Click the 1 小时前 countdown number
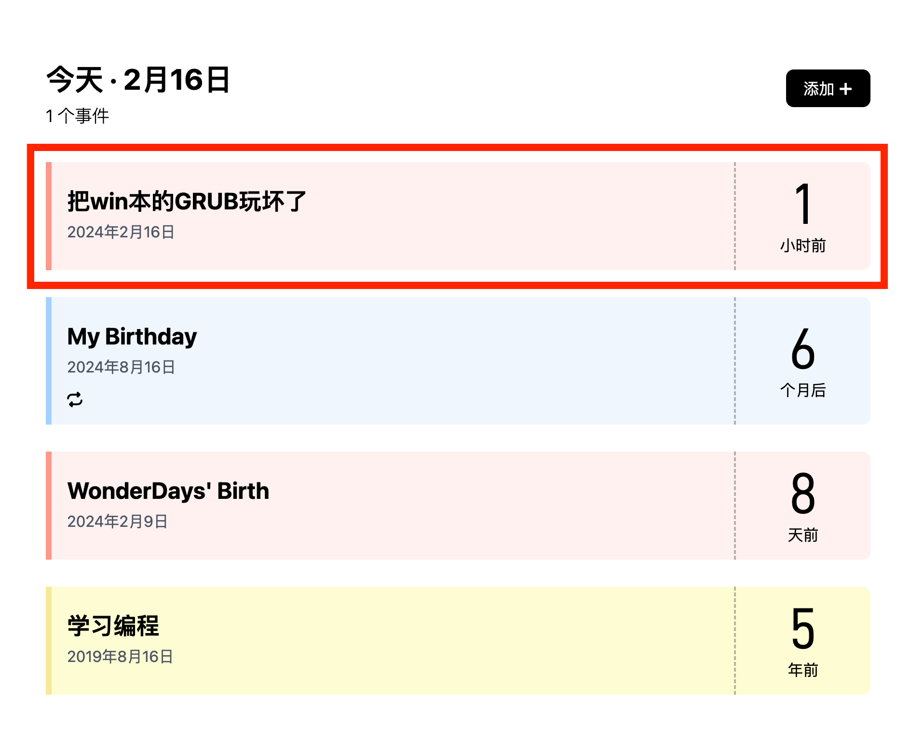The width and height of the screenshot is (924, 743). click(x=802, y=204)
